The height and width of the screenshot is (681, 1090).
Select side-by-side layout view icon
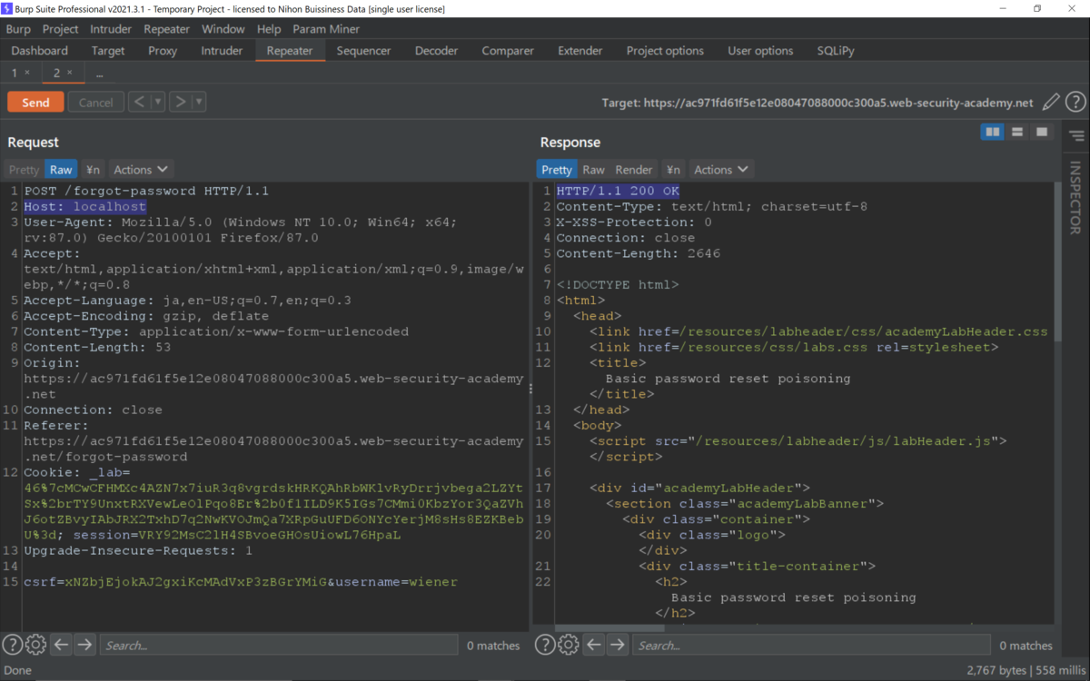click(993, 133)
